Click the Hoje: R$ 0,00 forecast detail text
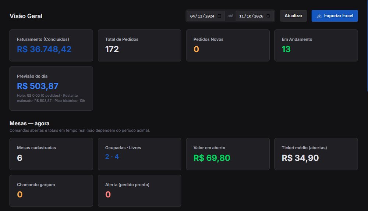 tap(51, 98)
